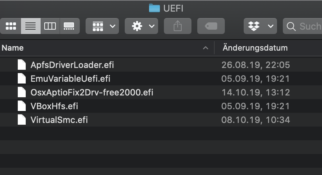Click the magnifying glass search icon

click(x=291, y=26)
